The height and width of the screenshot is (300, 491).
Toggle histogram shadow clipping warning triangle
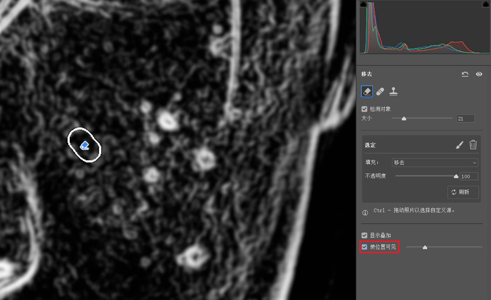point(364,4)
